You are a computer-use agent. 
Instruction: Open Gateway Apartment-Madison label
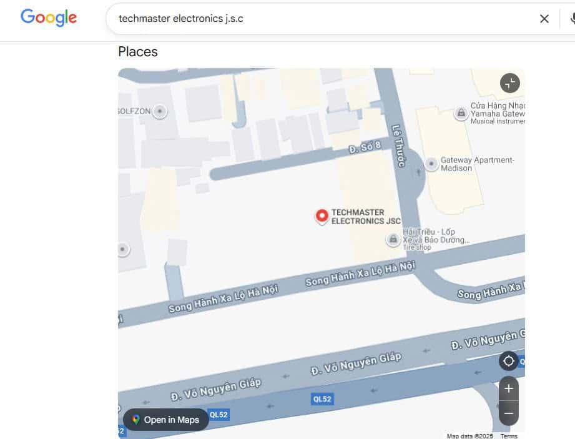pos(477,164)
